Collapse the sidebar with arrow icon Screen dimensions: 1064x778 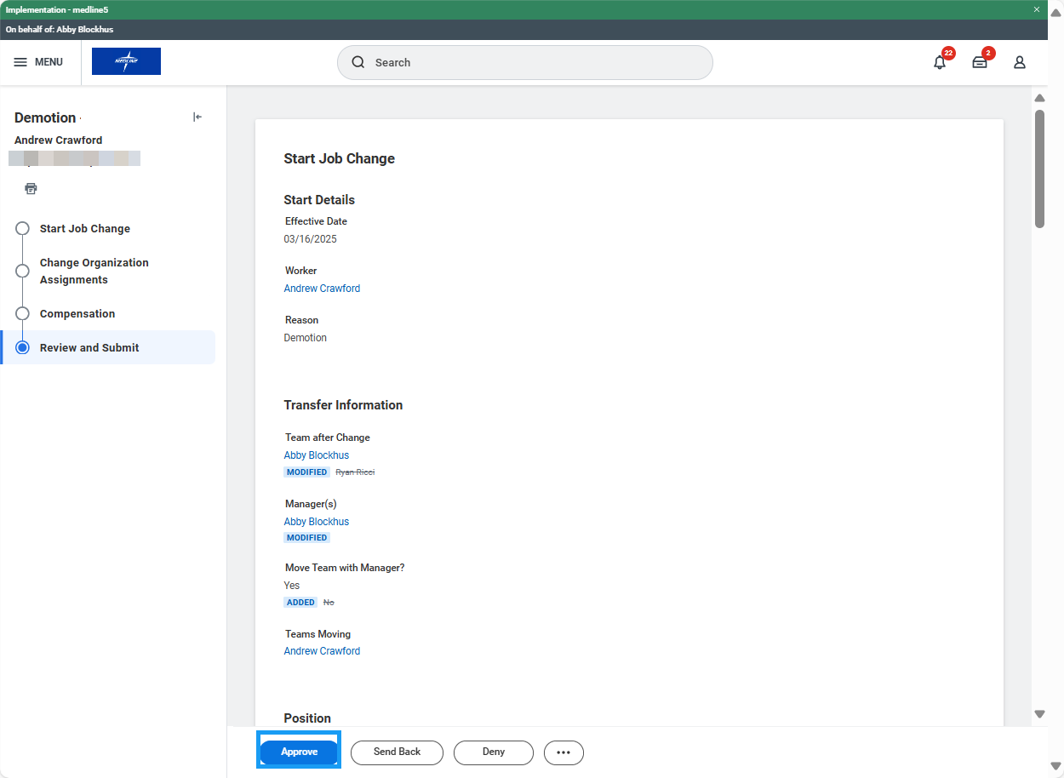(197, 117)
